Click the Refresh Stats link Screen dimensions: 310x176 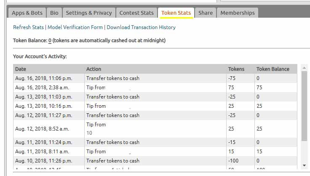coord(28,27)
